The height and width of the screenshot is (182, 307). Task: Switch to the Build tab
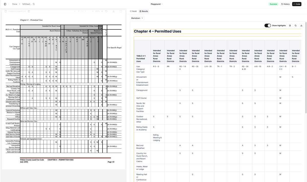point(133,11)
